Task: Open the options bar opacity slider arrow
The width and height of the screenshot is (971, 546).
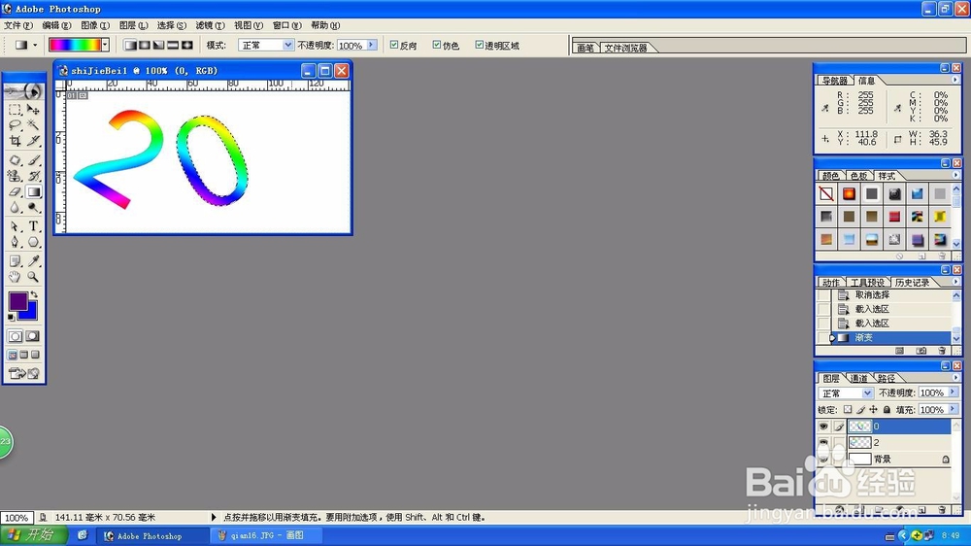Action: tap(372, 45)
